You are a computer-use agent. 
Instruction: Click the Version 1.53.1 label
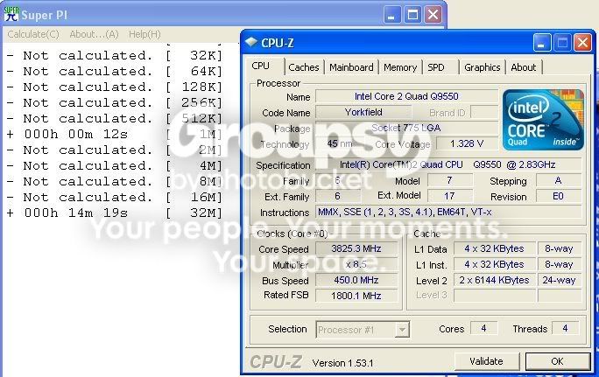point(342,363)
